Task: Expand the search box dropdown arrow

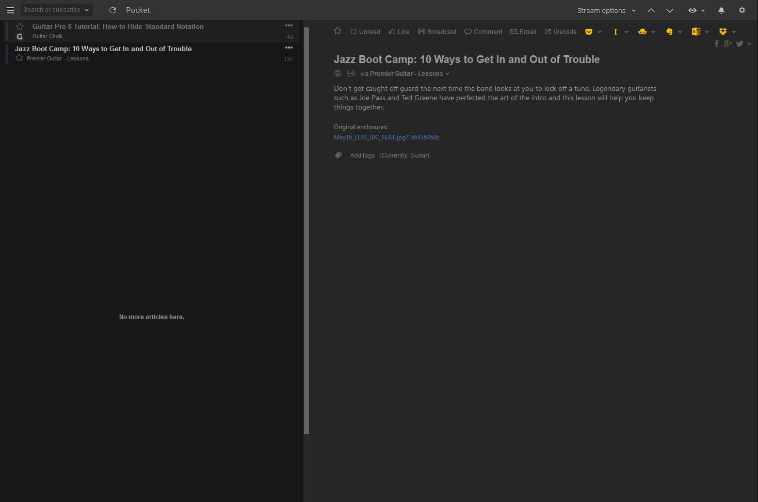Action: [87, 10]
